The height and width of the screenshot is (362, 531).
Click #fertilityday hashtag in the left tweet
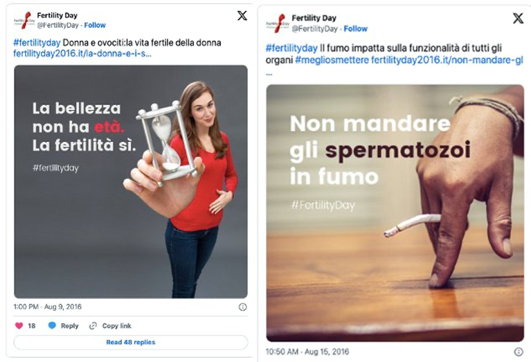pos(37,43)
